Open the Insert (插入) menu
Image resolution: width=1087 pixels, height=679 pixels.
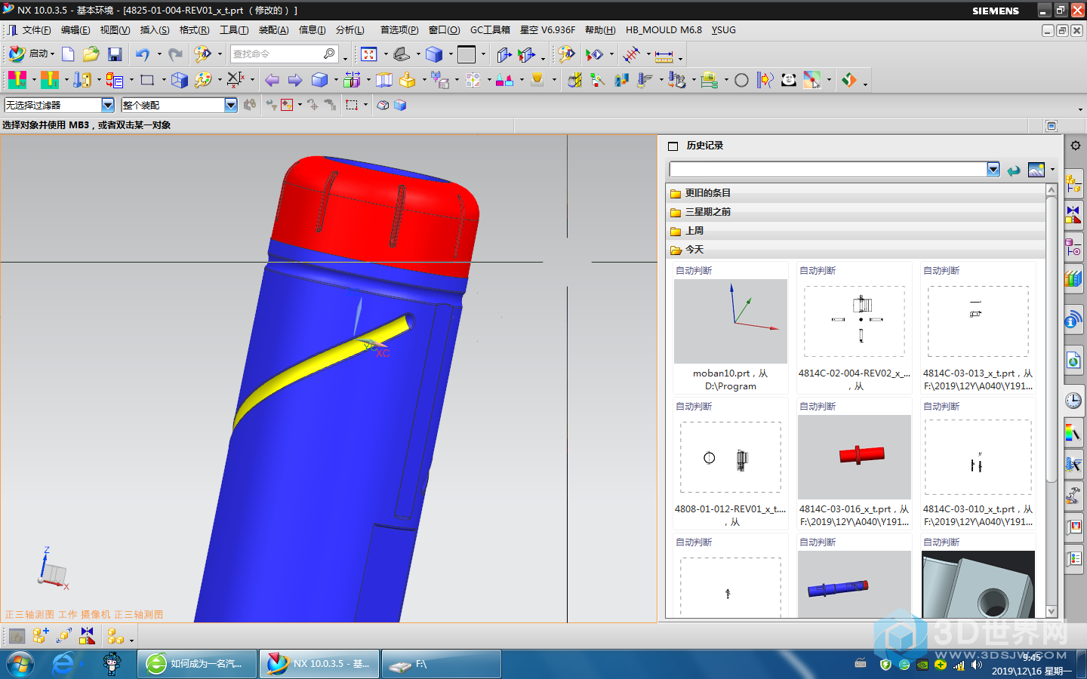[155, 30]
